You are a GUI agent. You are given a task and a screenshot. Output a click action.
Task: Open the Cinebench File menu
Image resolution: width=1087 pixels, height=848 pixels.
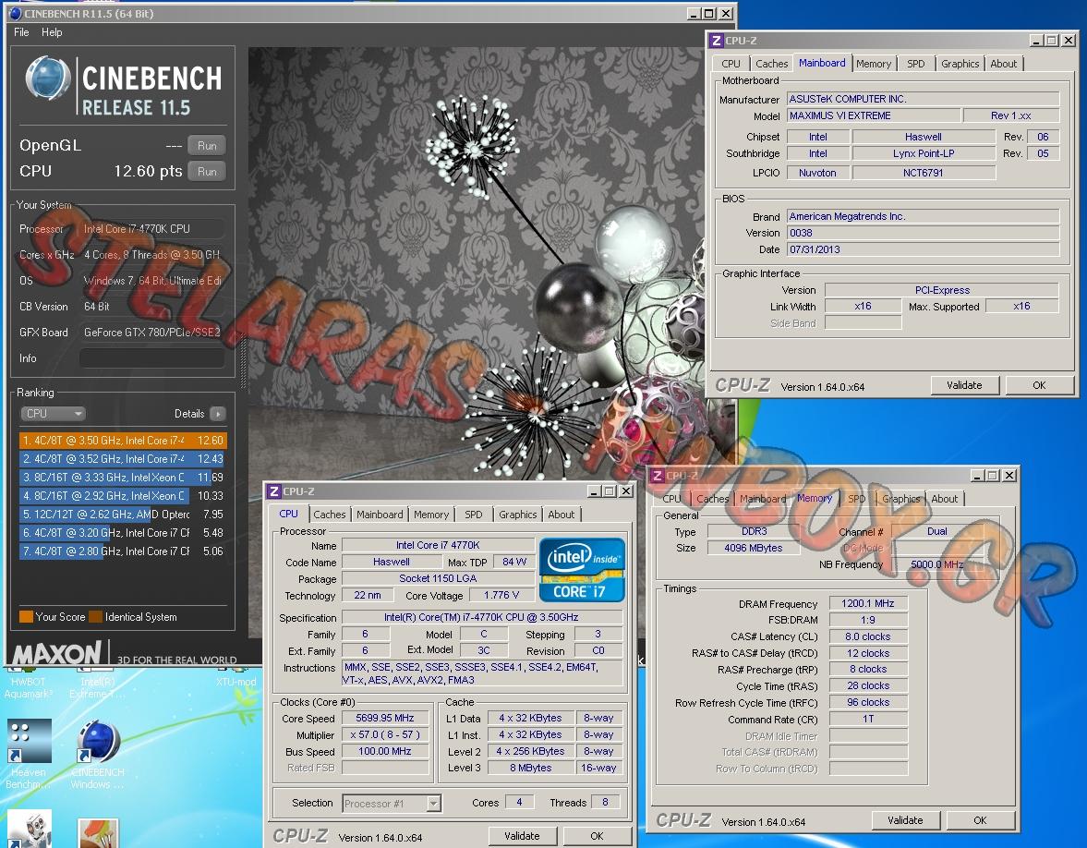(21, 32)
